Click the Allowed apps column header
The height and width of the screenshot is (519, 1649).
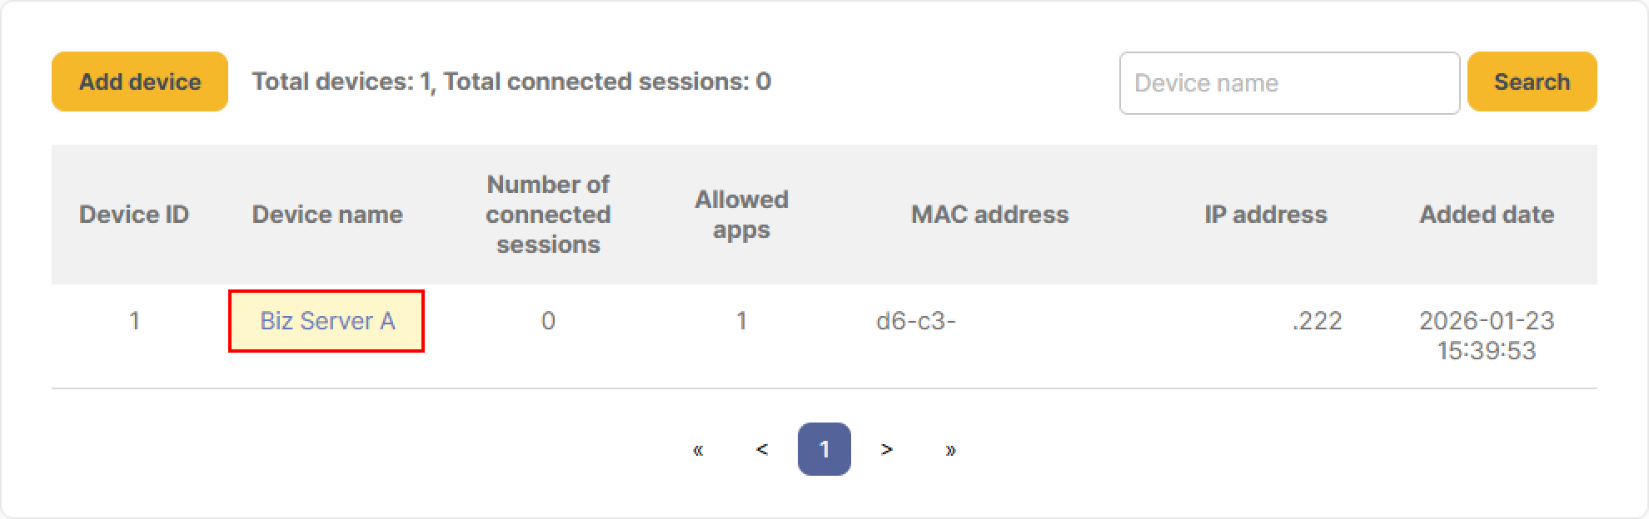741,215
